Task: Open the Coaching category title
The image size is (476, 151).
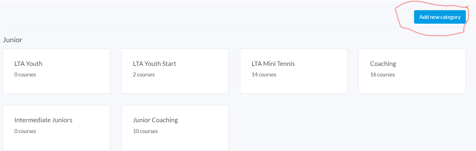Action: point(383,64)
